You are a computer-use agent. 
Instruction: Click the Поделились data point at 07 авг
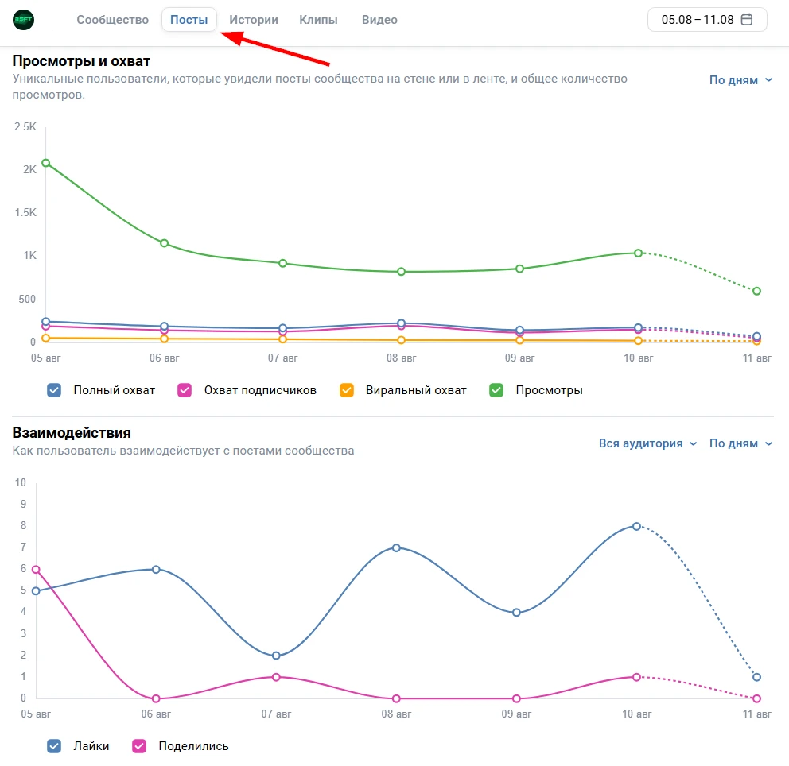coord(276,677)
